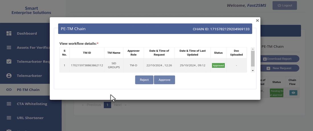The image size is (313, 131).
Task: Open the CTA Whitelisting menu item
Action: click(32, 104)
